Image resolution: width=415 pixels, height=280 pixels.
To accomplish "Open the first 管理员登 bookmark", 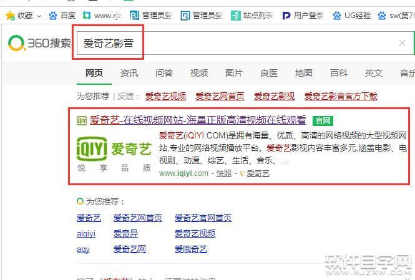I will pos(151,16).
